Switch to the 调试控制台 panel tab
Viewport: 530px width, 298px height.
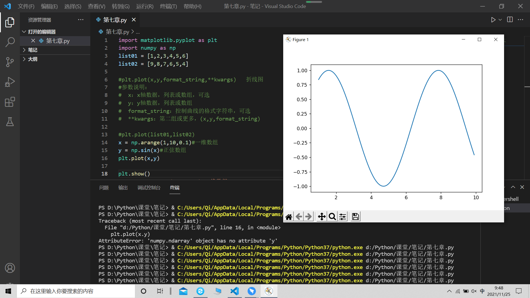point(149,188)
